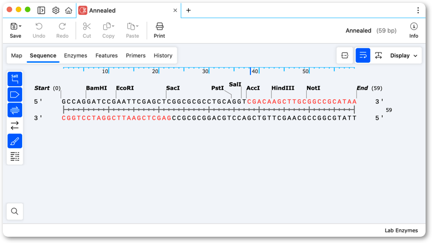Toggle the both-strands display button
Screen dimensions: 437x243
click(x=15, y=110)
